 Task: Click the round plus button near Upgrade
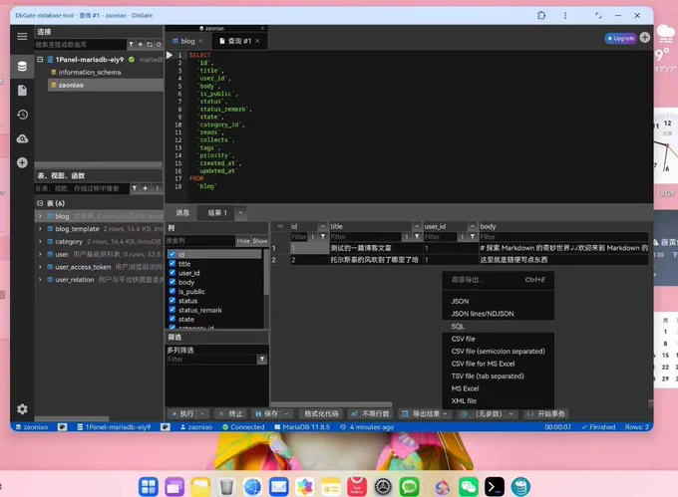tap(645, 38)
